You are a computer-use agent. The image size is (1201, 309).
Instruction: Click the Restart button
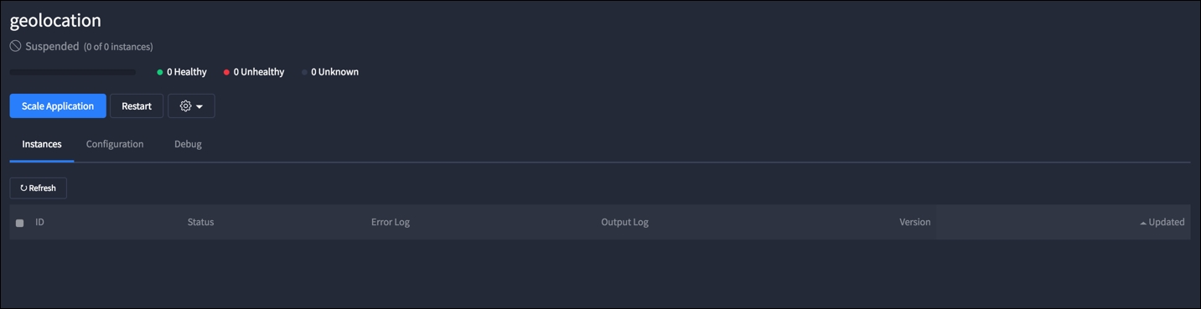[137, 106]
